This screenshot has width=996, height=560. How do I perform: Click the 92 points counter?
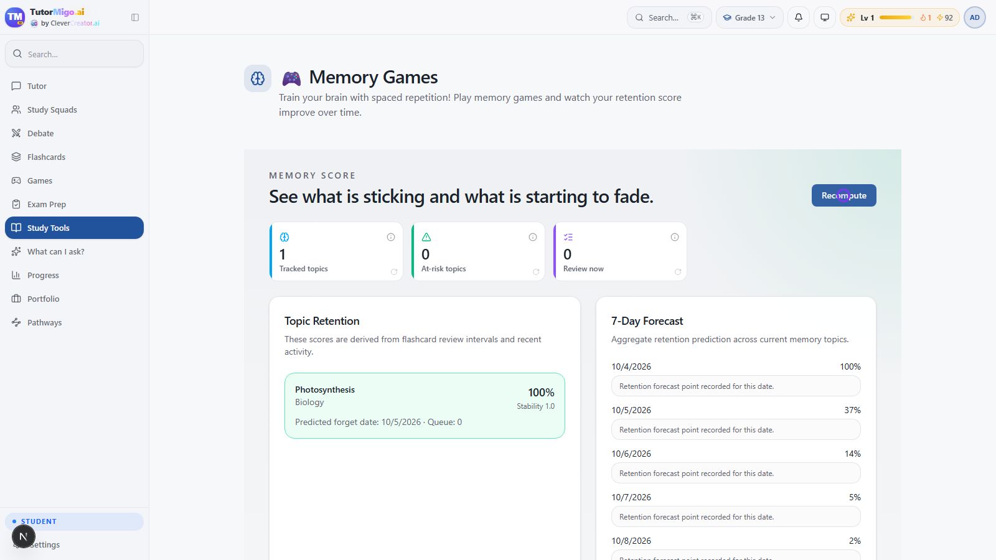(944, 17)
